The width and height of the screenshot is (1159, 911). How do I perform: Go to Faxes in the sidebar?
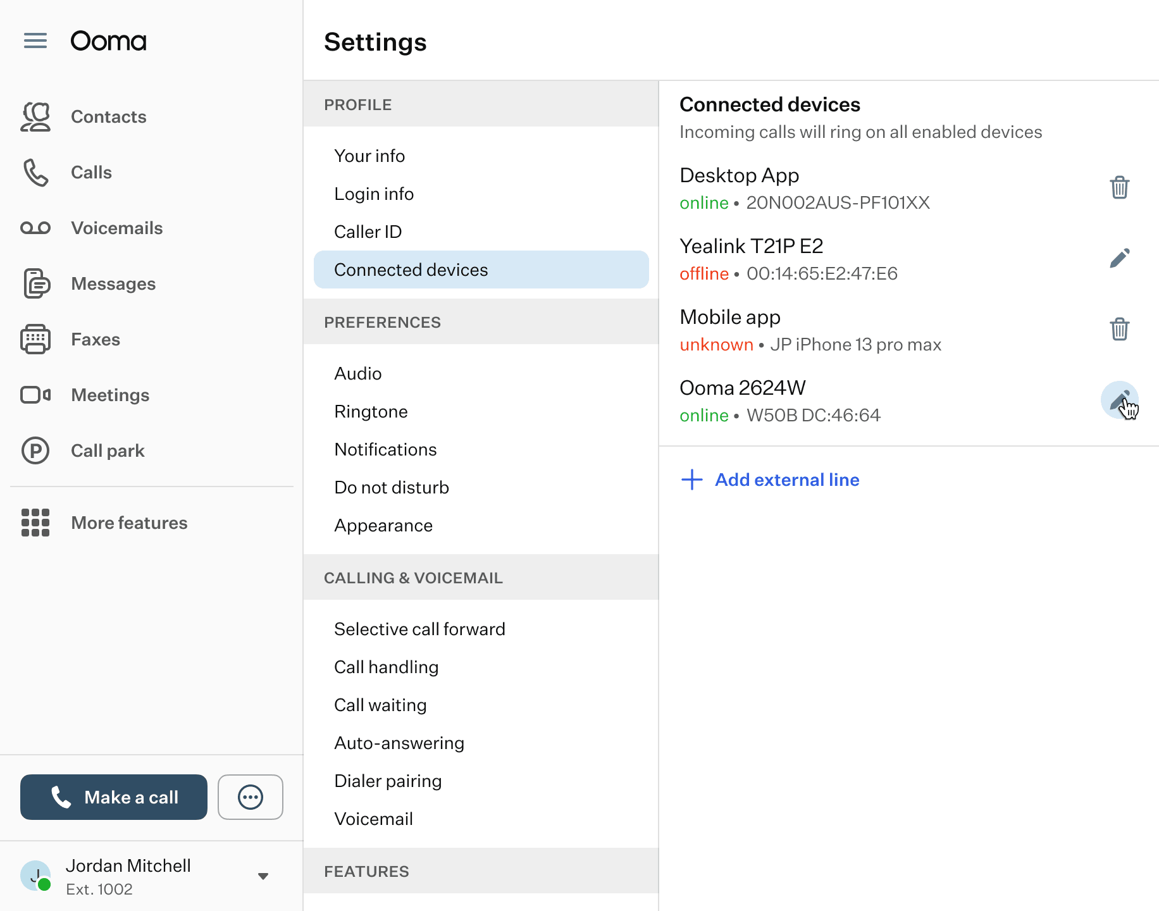coord(95,339)
